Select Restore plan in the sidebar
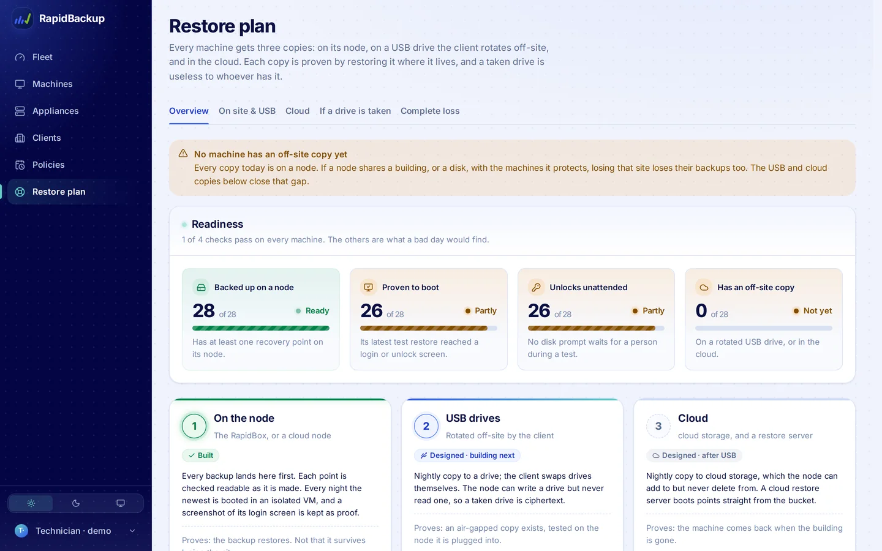882x551 pixels. coord(76,192)
